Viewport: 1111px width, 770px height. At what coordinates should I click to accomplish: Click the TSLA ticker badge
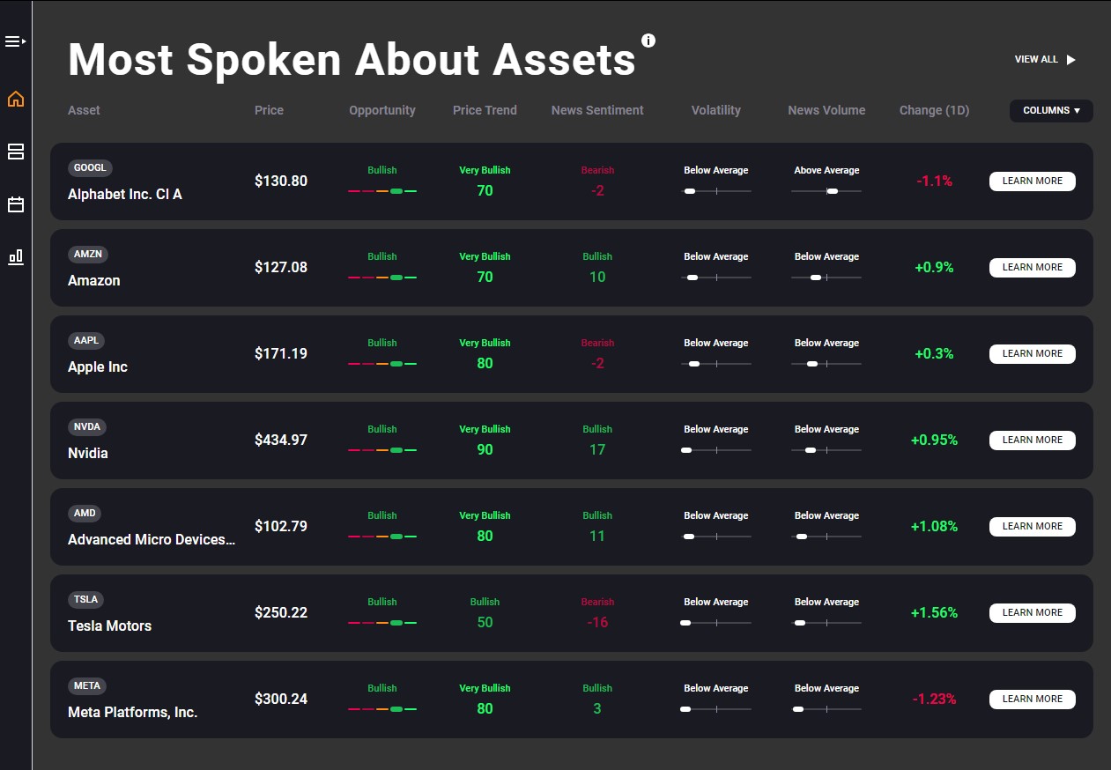tap(85, 599)
